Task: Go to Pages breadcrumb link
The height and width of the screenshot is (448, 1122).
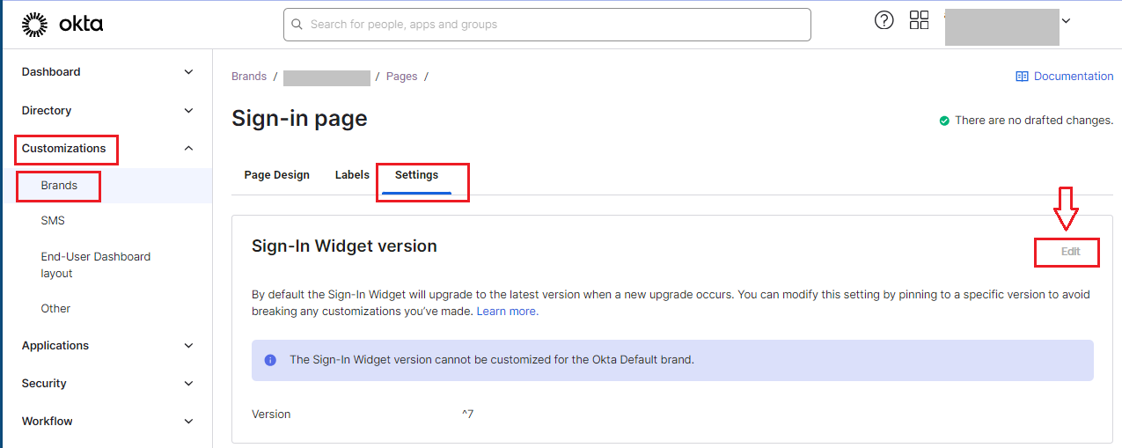Action: 401,77
